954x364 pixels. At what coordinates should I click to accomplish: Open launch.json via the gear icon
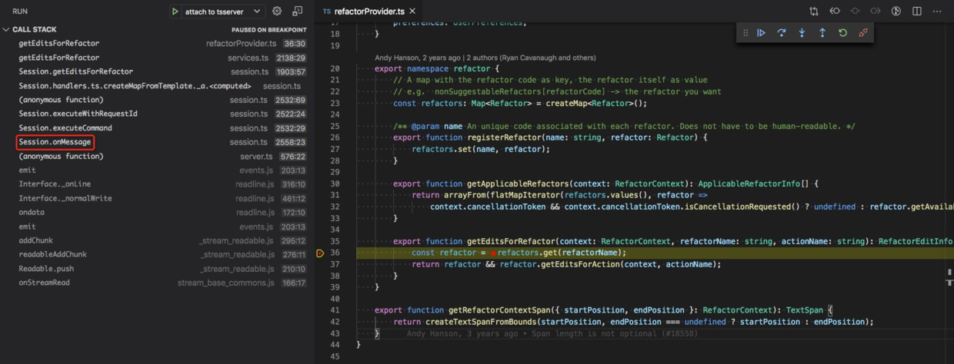pyautogui.click(x=277, y=12)
